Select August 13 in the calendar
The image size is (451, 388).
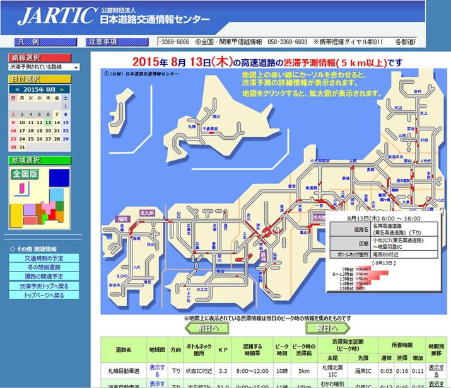[49, 122]
